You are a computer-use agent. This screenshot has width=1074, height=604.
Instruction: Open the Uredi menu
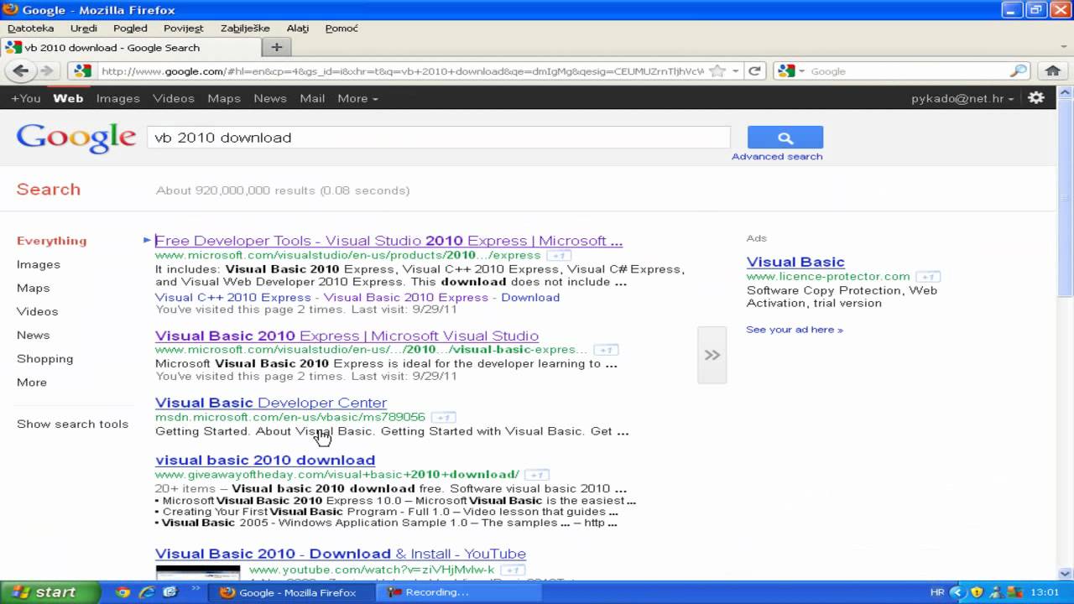pos(84,28)
